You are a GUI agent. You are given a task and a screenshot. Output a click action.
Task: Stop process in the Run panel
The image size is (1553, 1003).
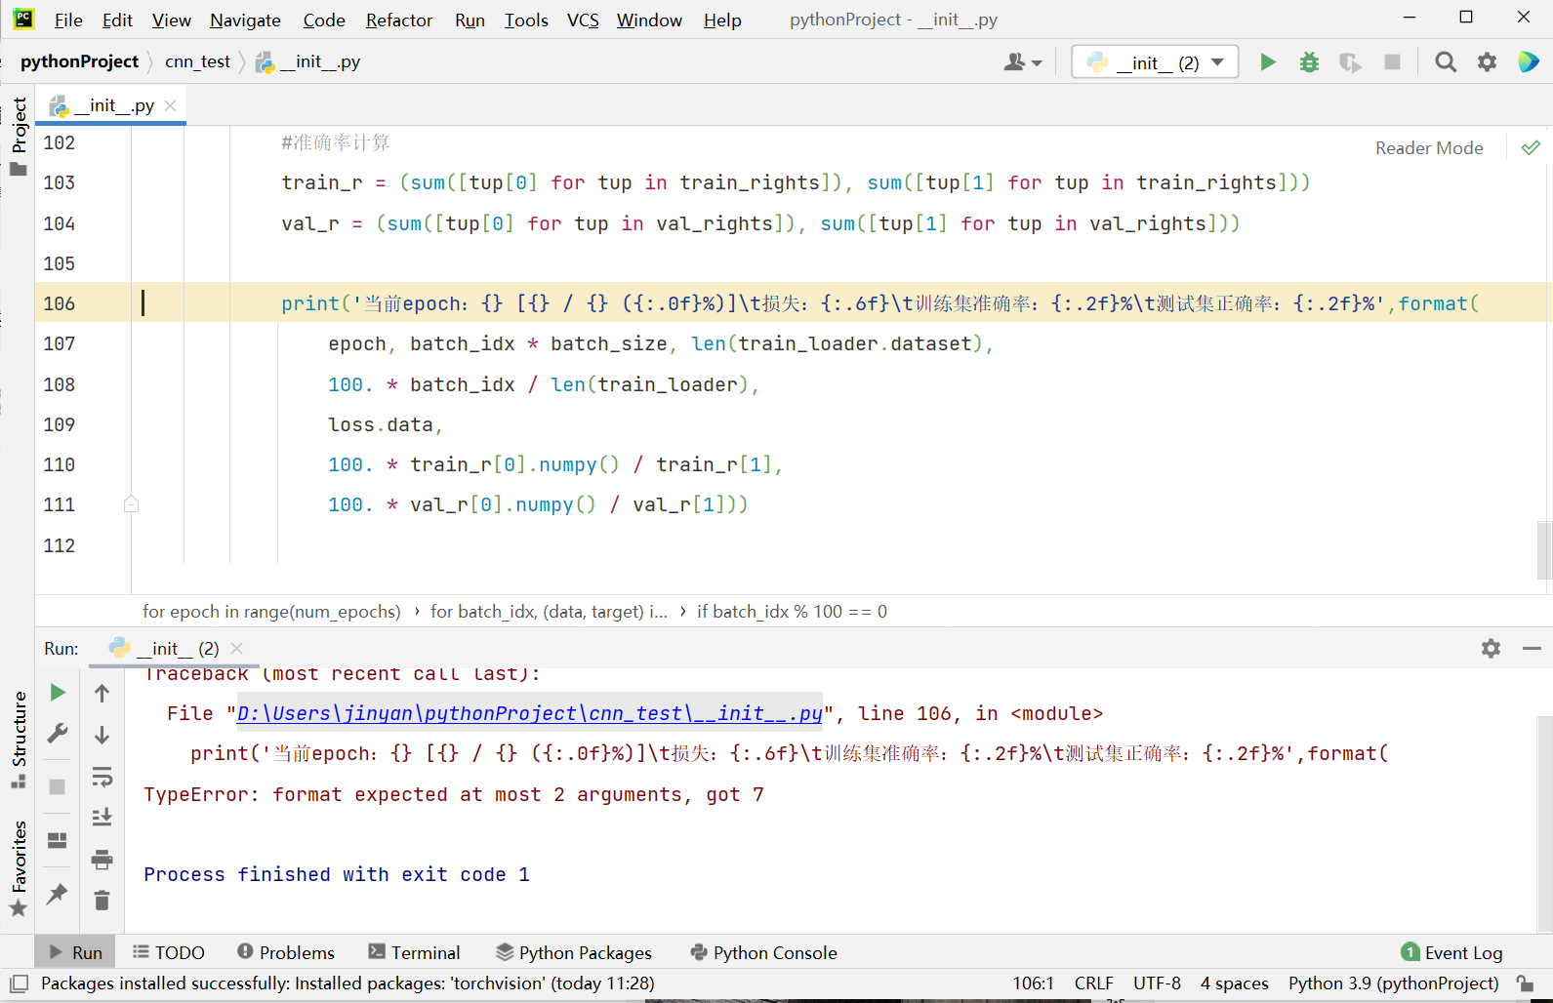[58, 786]
